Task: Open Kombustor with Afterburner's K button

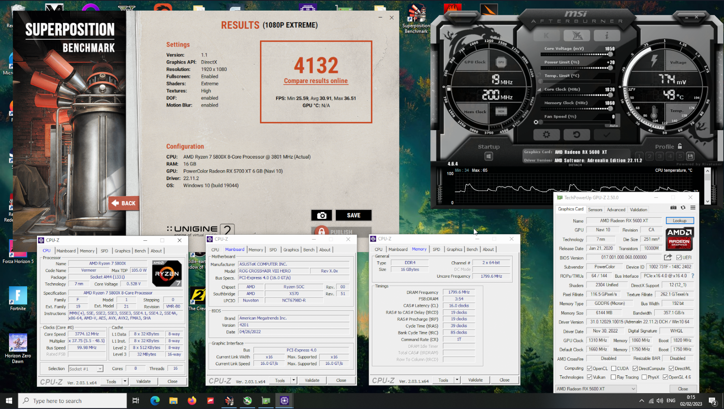Action: (546, 36)
